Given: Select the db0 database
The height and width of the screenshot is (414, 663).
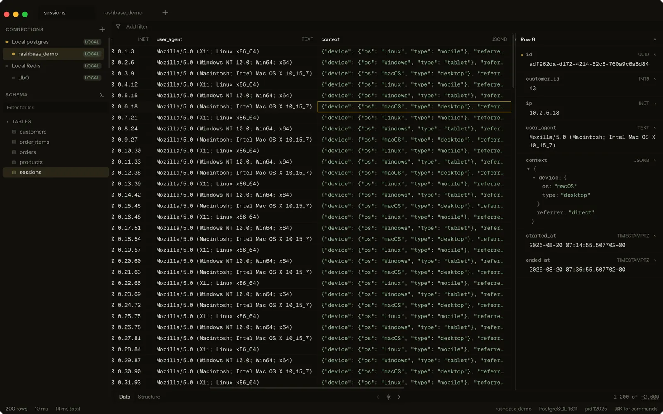Looking at the screenshot, I should pyautogui.click(x=54, y=78).
